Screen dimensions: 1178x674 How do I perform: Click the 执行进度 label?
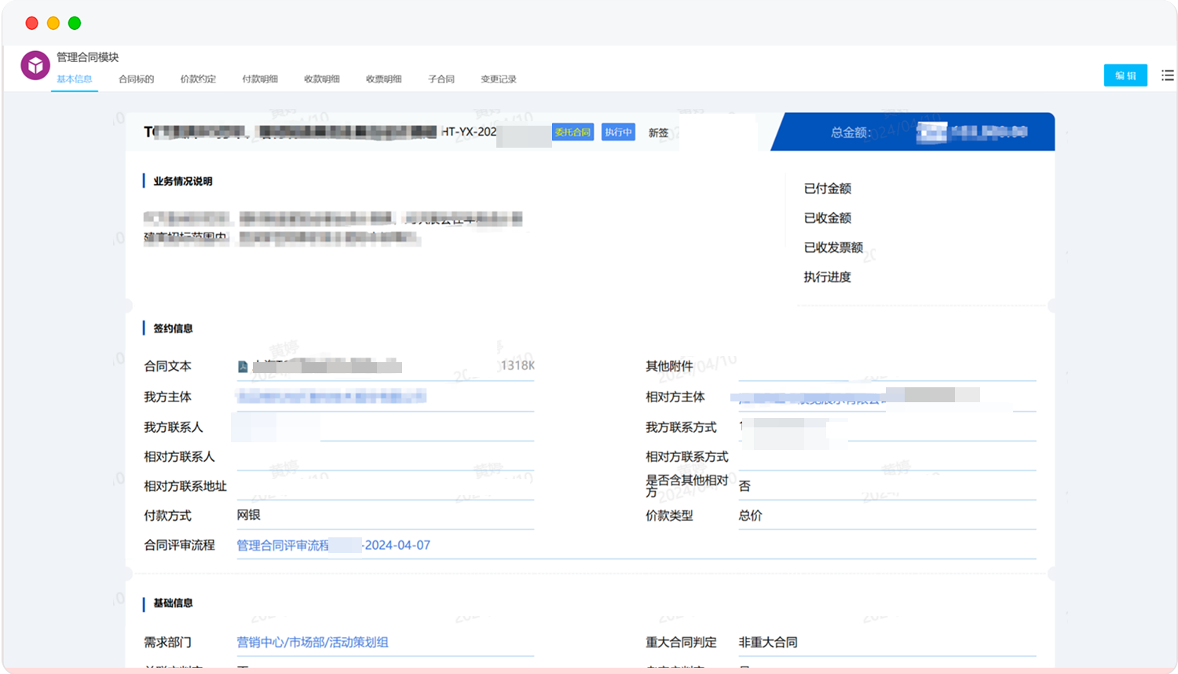(828, 277)
